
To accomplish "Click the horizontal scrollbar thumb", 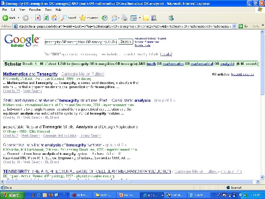I will tap(129, 182).
